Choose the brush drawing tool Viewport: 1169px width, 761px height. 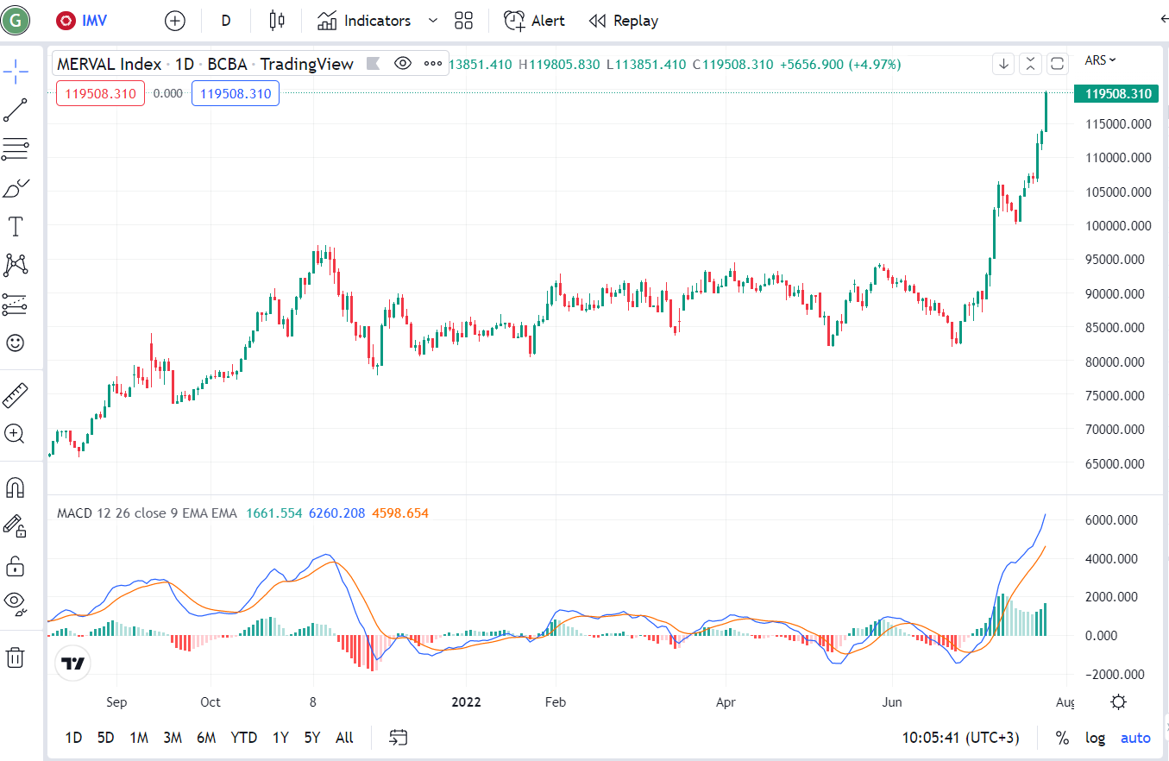(15, 188)
